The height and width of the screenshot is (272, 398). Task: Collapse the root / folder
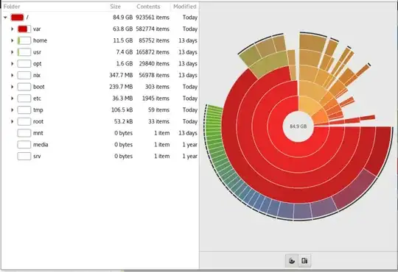[5, 18]
